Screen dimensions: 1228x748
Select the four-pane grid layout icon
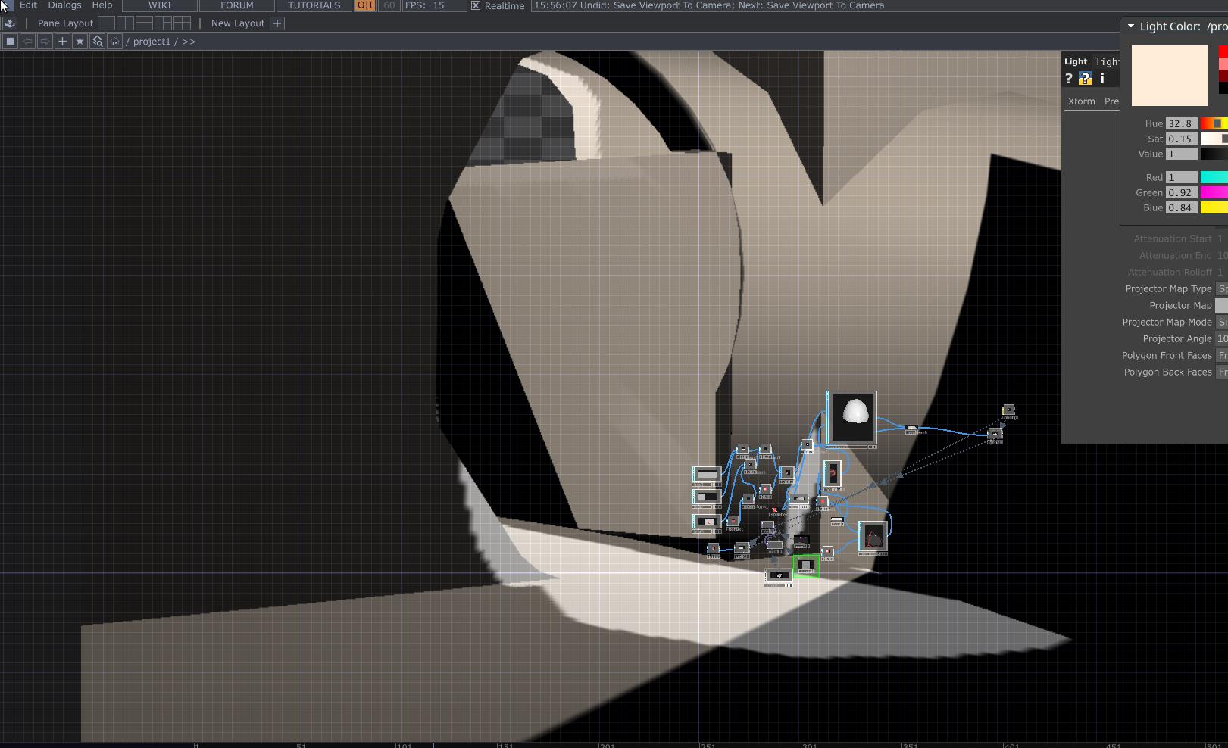tap(183, 23)
